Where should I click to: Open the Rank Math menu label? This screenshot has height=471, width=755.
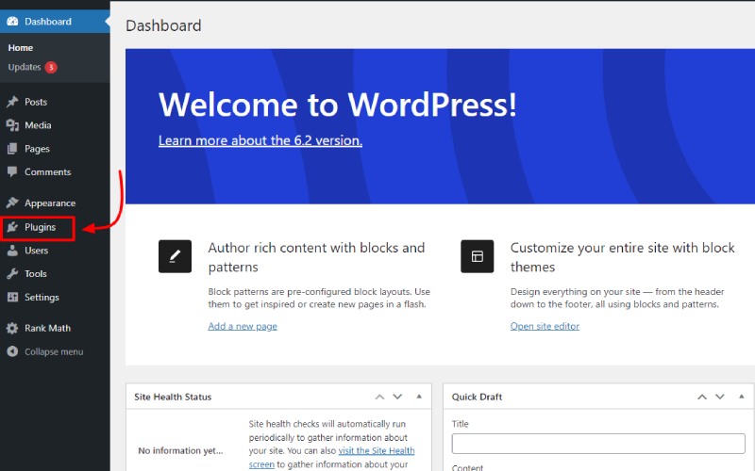(48, 328)
